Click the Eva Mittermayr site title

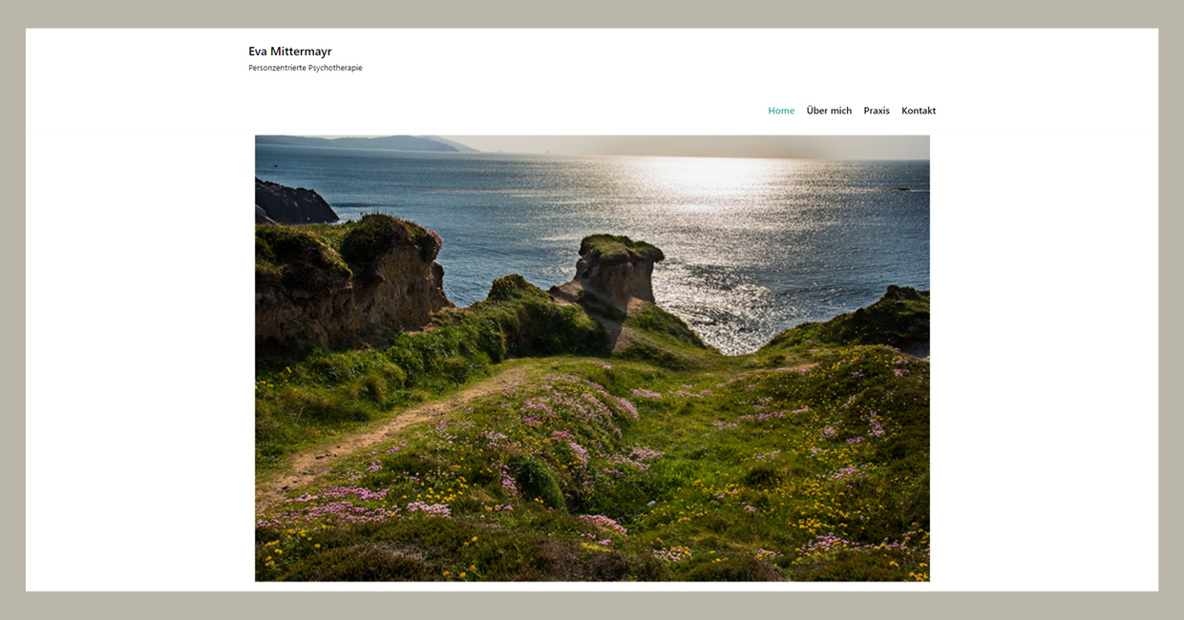pos(290,52)
